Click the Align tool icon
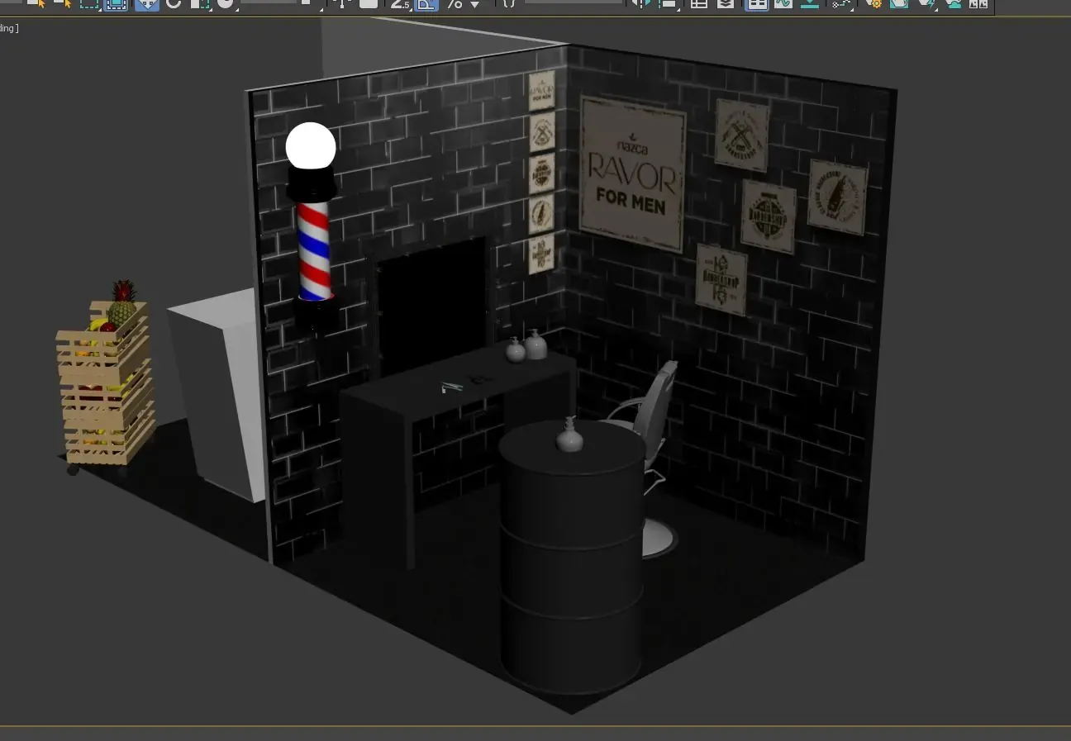This screenshot has width=1071, height=741. click(668, 4)
